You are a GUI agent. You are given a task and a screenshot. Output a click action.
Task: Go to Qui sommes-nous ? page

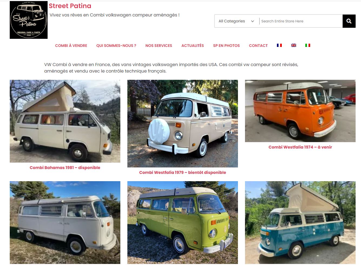(116, 46)
